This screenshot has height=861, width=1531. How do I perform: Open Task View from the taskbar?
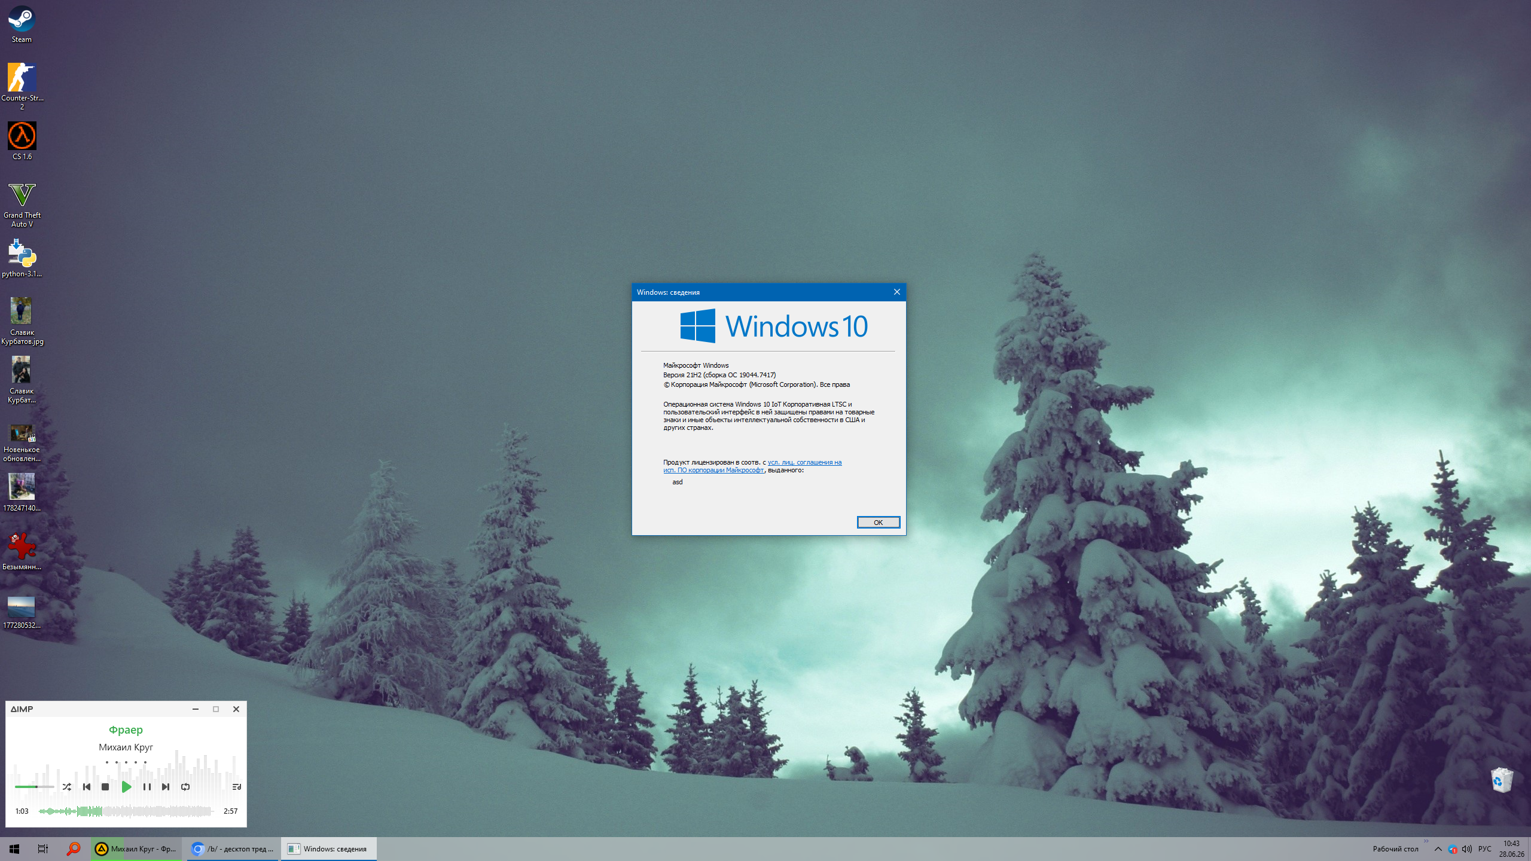[x=43, y=849]
